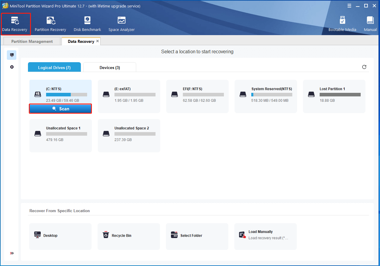Close the Data Recovery tab

98,41
